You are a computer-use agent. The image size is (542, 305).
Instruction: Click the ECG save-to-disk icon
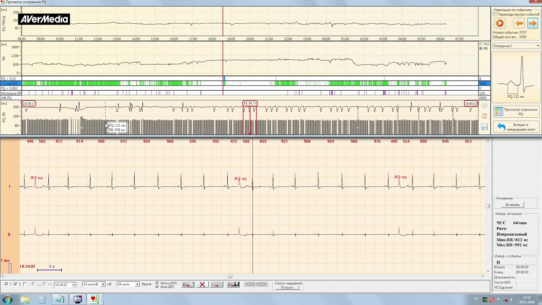pos(233,285)
